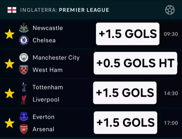182x139 pixels.
Task: Click the Tottenham club crest
Action: pyautogui.click(x=24, y=87)
